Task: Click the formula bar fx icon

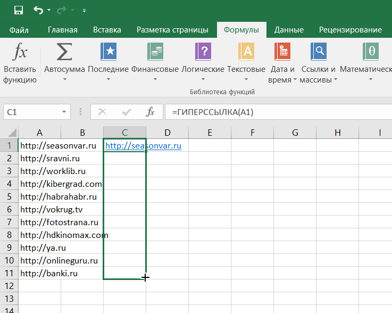Action: pos(150,112)
